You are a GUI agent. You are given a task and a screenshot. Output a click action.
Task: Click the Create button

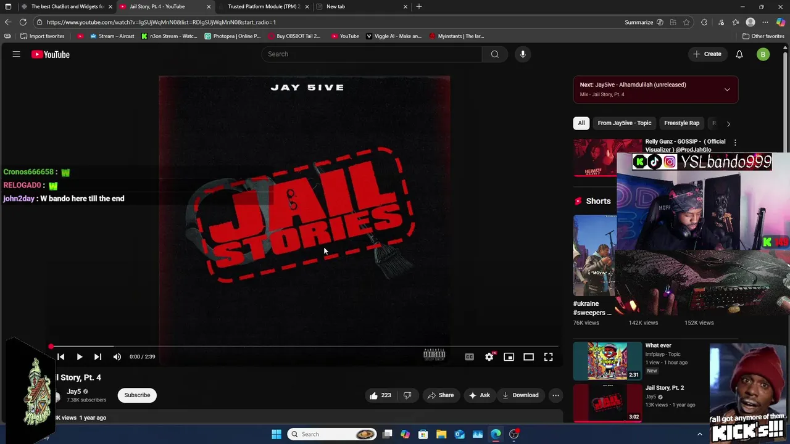tap(707, 54)
